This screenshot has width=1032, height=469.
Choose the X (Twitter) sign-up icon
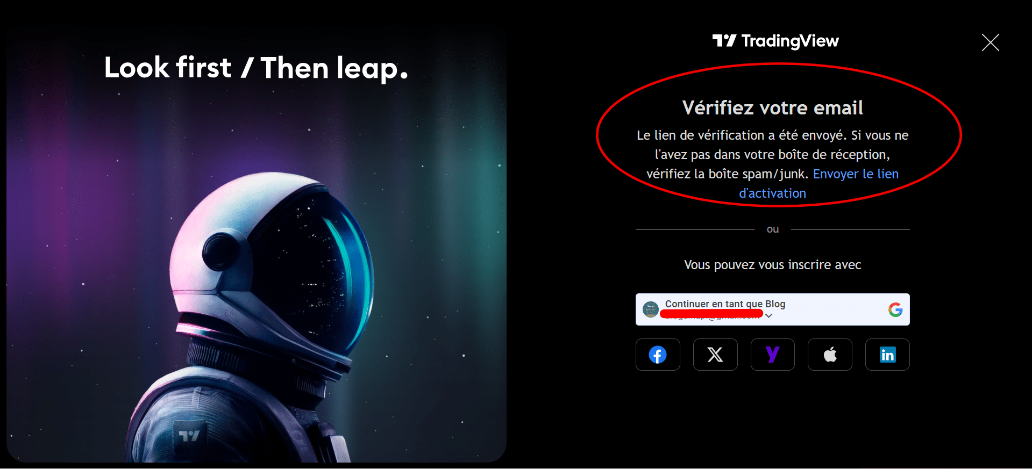(715, 355)
